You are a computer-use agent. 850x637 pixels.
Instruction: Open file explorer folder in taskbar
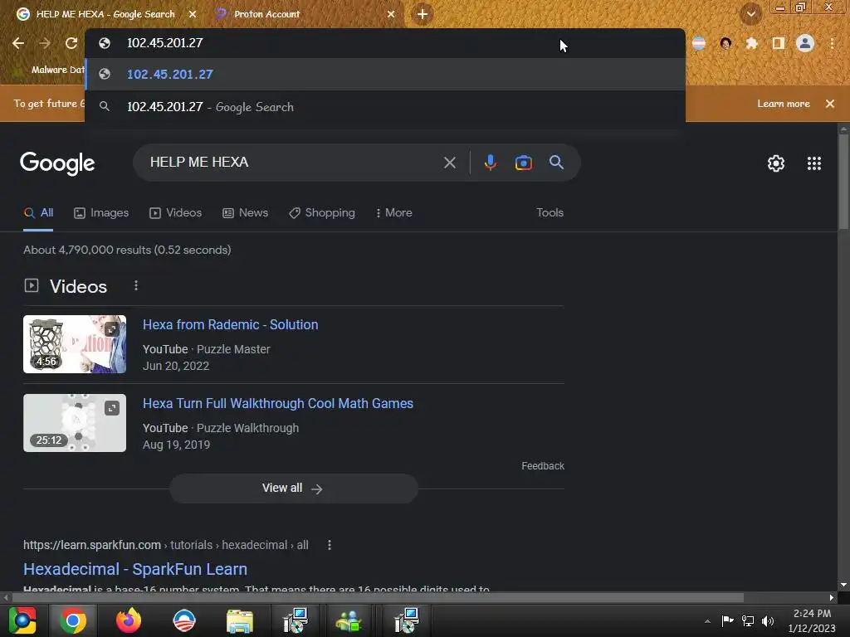[x=240, y=620]
